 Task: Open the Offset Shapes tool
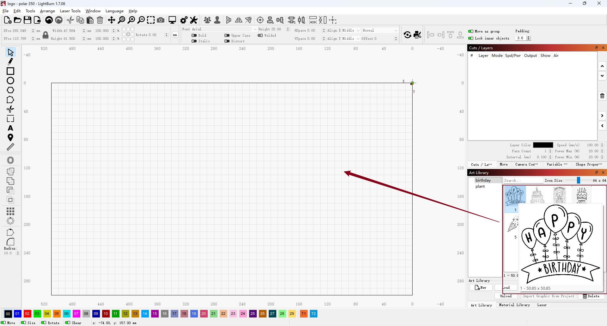click(x=10, y=160)
